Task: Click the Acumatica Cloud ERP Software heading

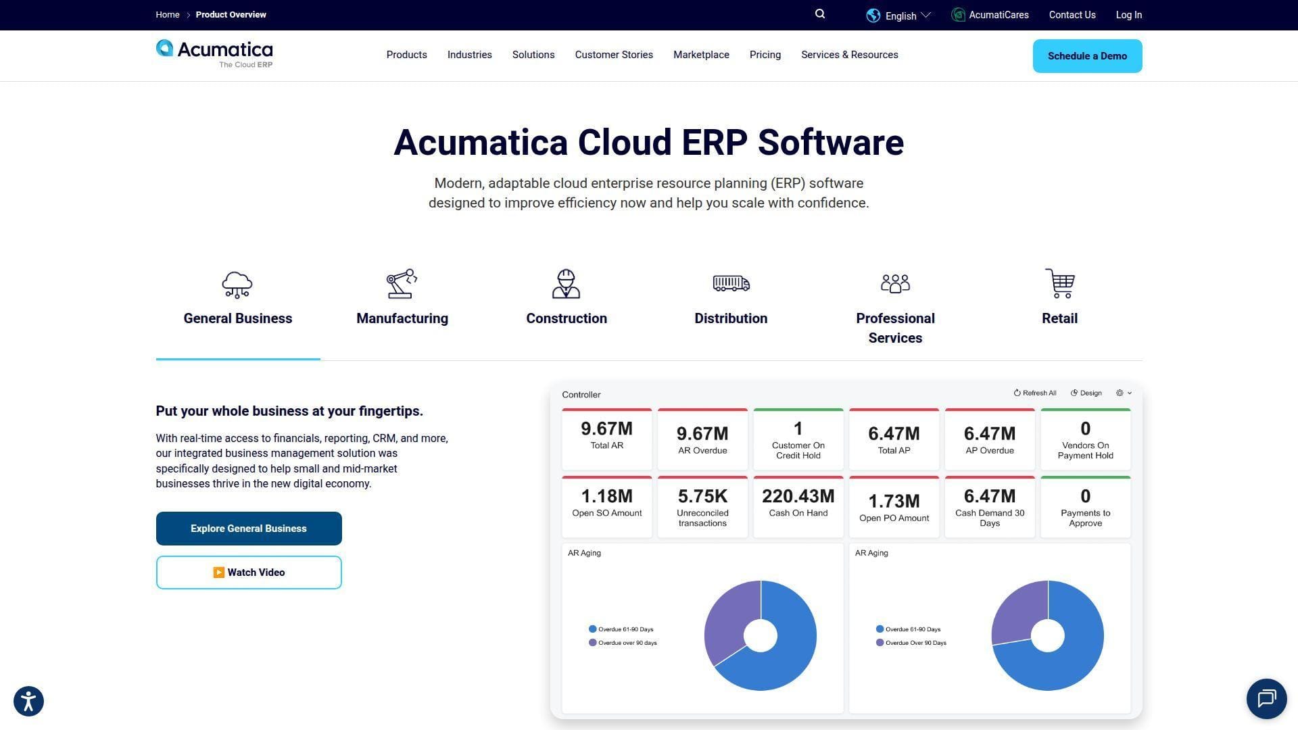Action: (648, 143)
